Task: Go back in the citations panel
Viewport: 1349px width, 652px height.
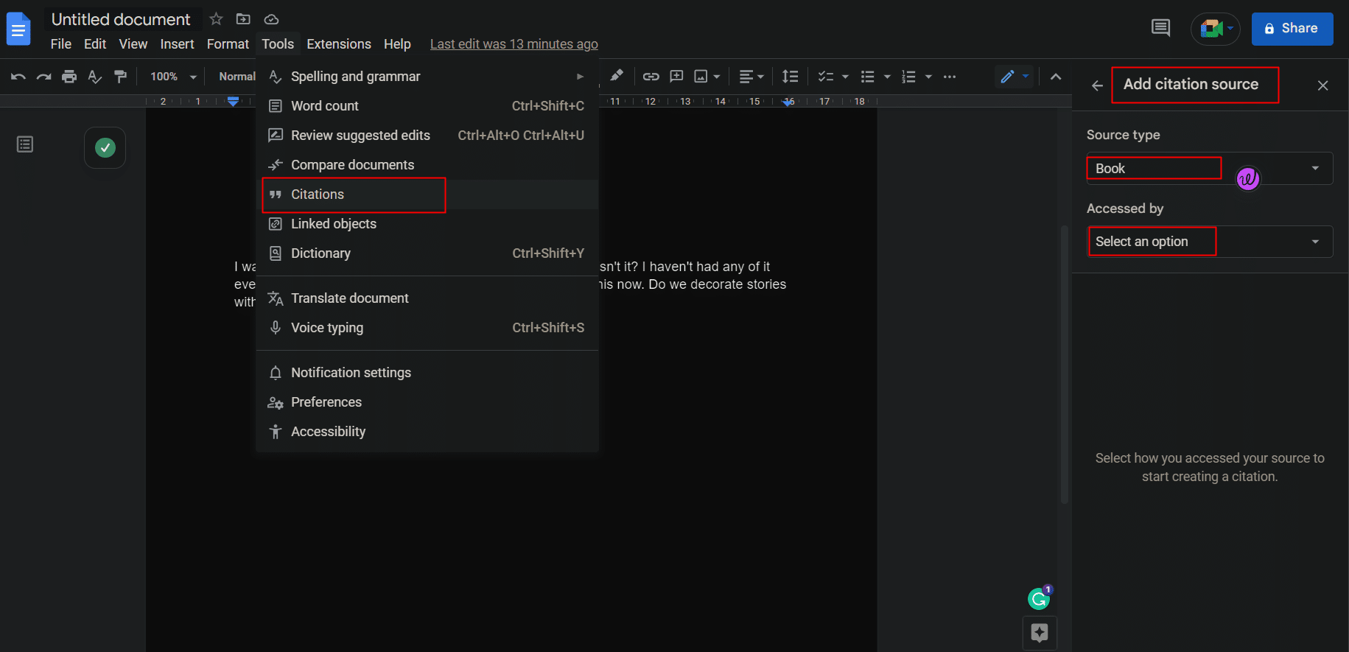Action: [x=1097, y=85]
